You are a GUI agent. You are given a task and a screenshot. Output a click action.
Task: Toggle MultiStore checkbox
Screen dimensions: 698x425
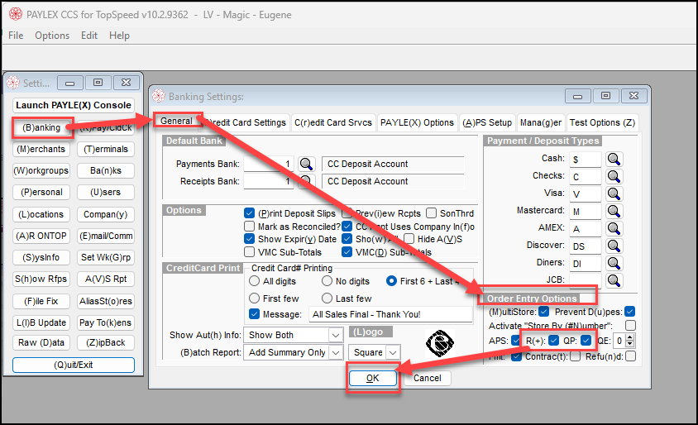click(x=543, y=312)
